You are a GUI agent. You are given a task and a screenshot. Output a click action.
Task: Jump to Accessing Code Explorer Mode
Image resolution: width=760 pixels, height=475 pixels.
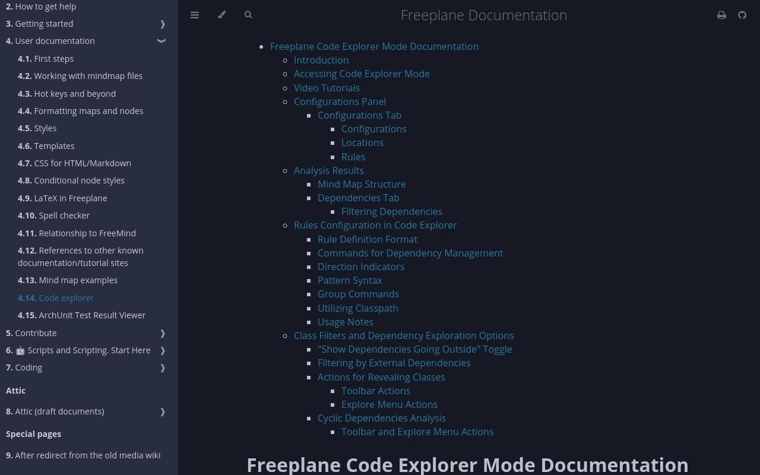[x=362, y=74]
